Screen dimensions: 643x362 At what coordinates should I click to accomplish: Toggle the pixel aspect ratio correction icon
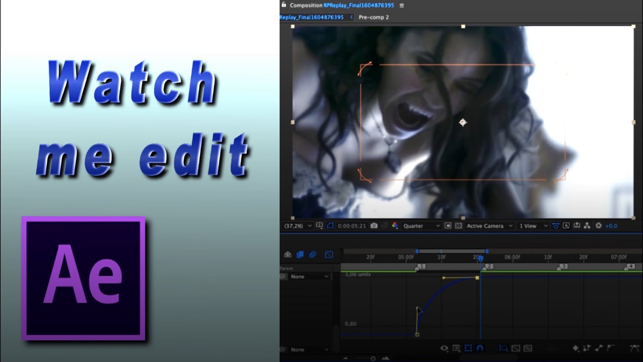click(x=555, y=226)
